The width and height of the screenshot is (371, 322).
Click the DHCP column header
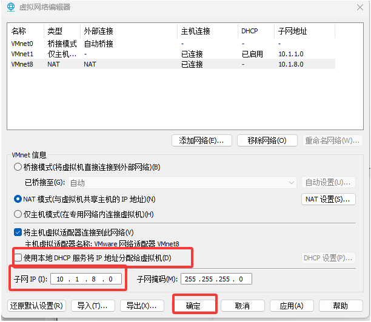click(256, 31)
